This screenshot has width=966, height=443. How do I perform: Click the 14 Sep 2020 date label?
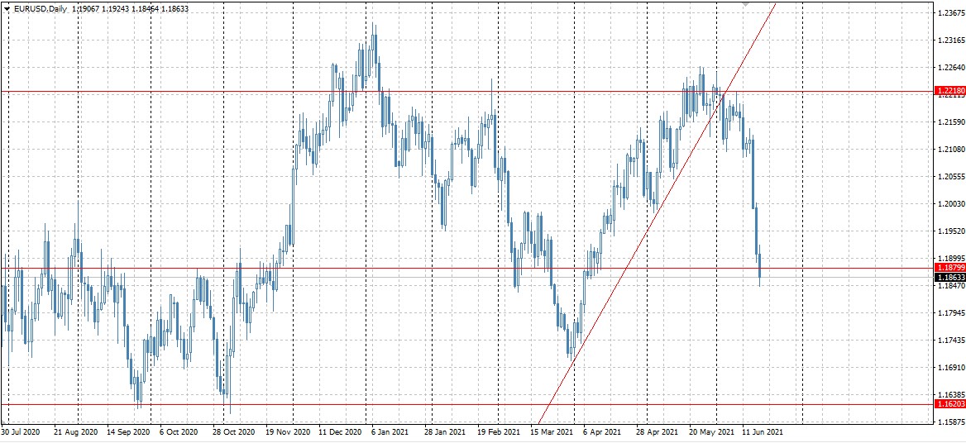click(129, 432)
